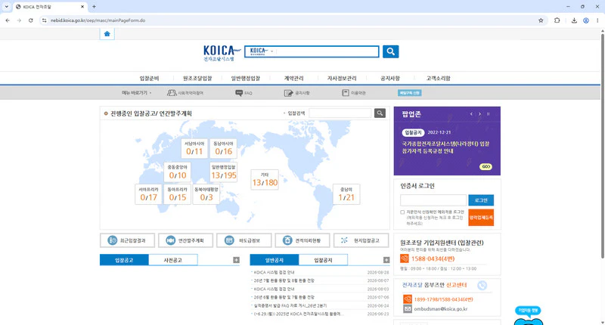Image resolution: width=605 pixels, height=325 pixels.
Task: Click the blue 메일구독 신청 button
Action: [409, 93]
